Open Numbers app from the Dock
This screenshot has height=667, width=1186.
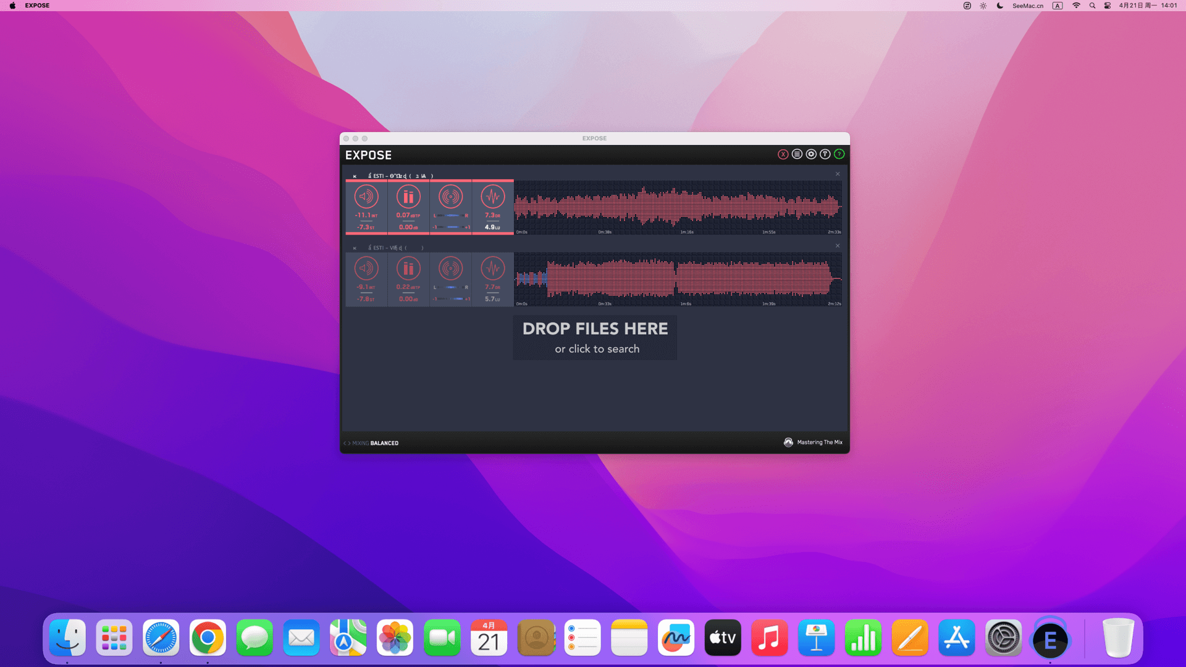[x=863, y=637]
